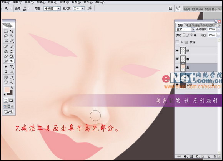Expand the 教程 layer group
Viewport: 223px width, 161px height.
[x=182, y=42]
